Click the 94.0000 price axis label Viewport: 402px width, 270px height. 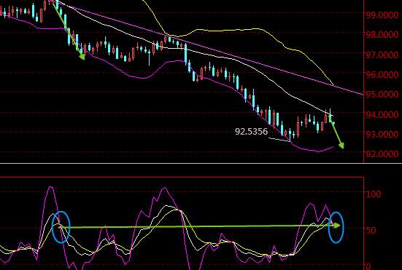coord(382,114)
